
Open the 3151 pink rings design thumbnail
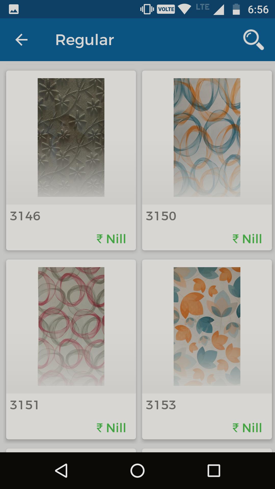[71, 326]
